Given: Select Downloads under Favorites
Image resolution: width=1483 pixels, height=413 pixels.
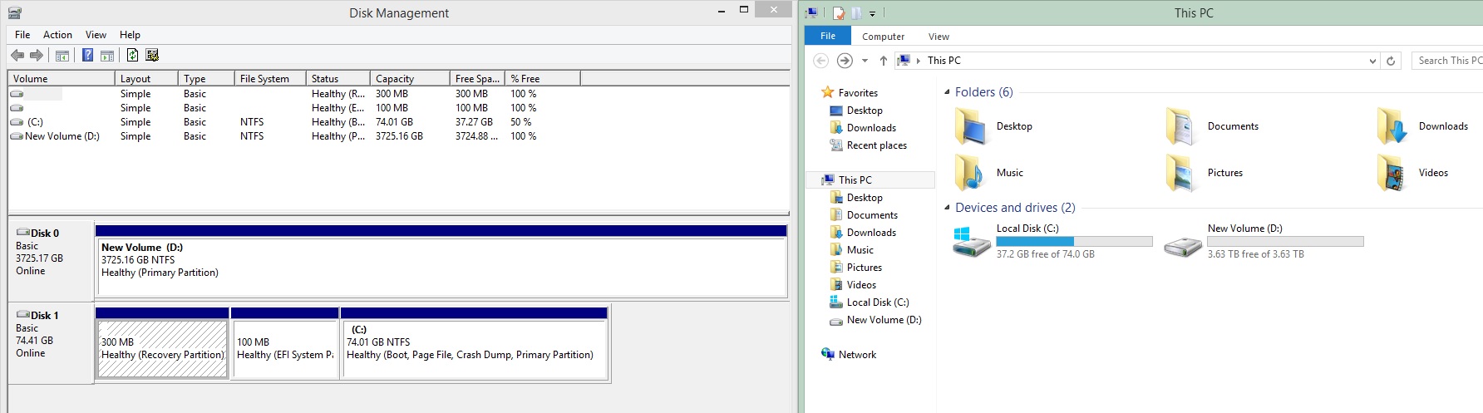Looking at the screenshot, I should coord(871,128).
